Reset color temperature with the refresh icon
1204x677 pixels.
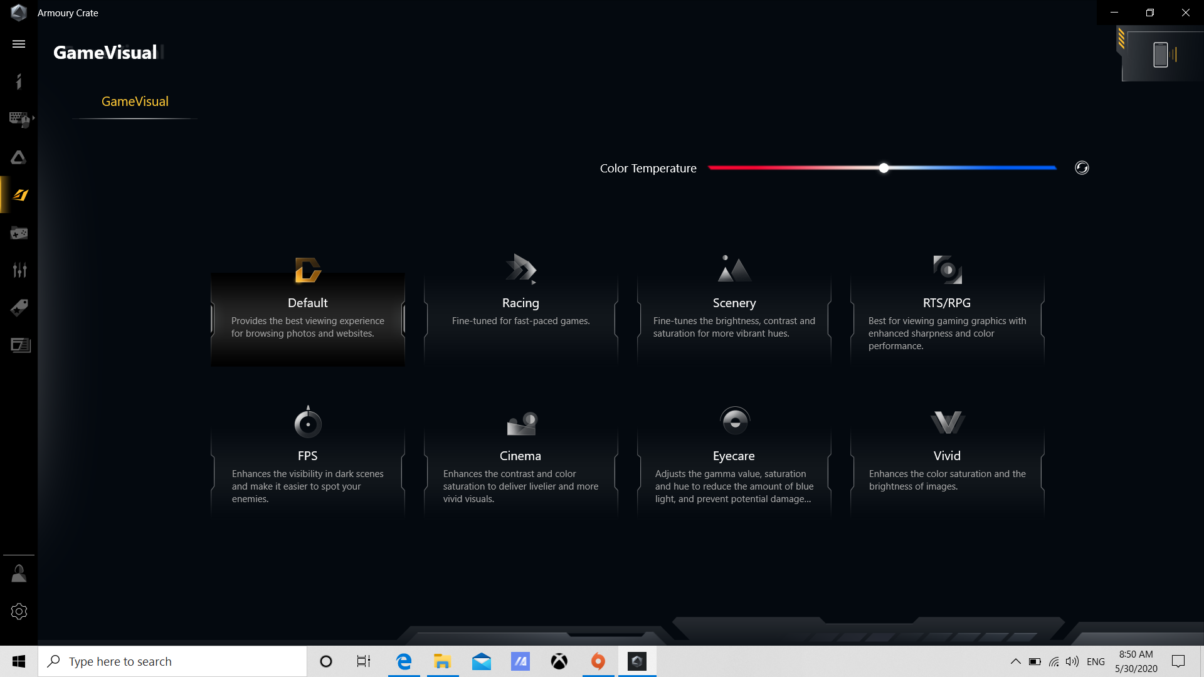coord(1082,168)
